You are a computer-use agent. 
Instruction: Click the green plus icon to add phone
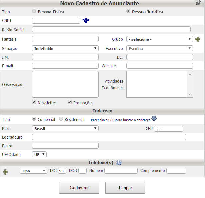tap(5, 171)
